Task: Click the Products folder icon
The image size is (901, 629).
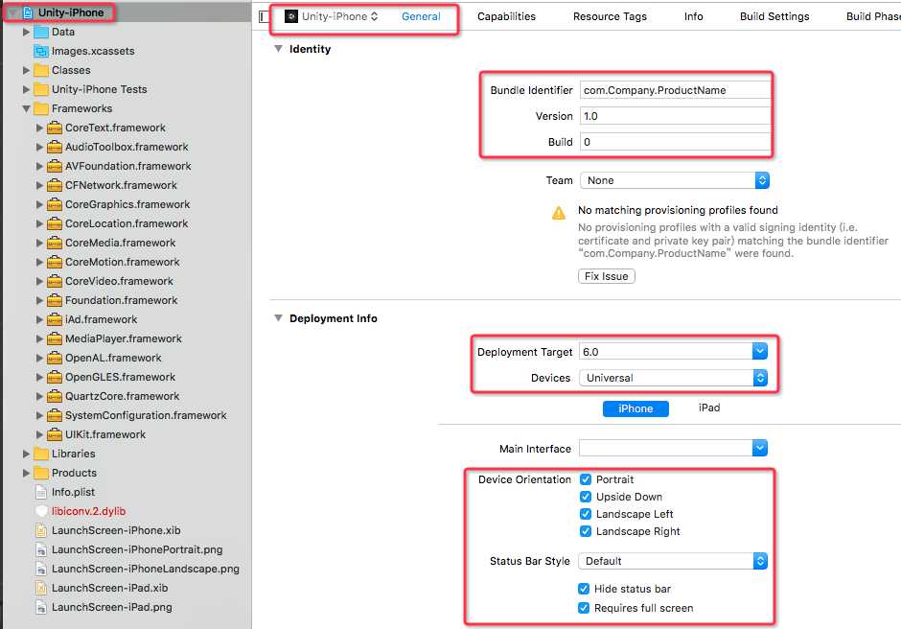Action: [x=41, y=473]
